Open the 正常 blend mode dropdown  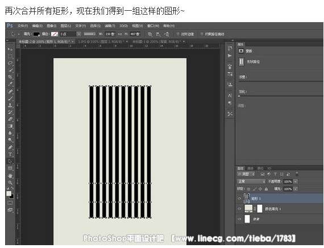(251, 182)
